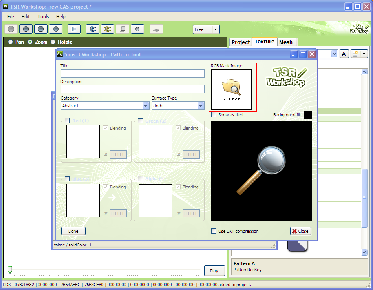Click into the Title text field
The image size is (373, 290).
pos(132,73)
